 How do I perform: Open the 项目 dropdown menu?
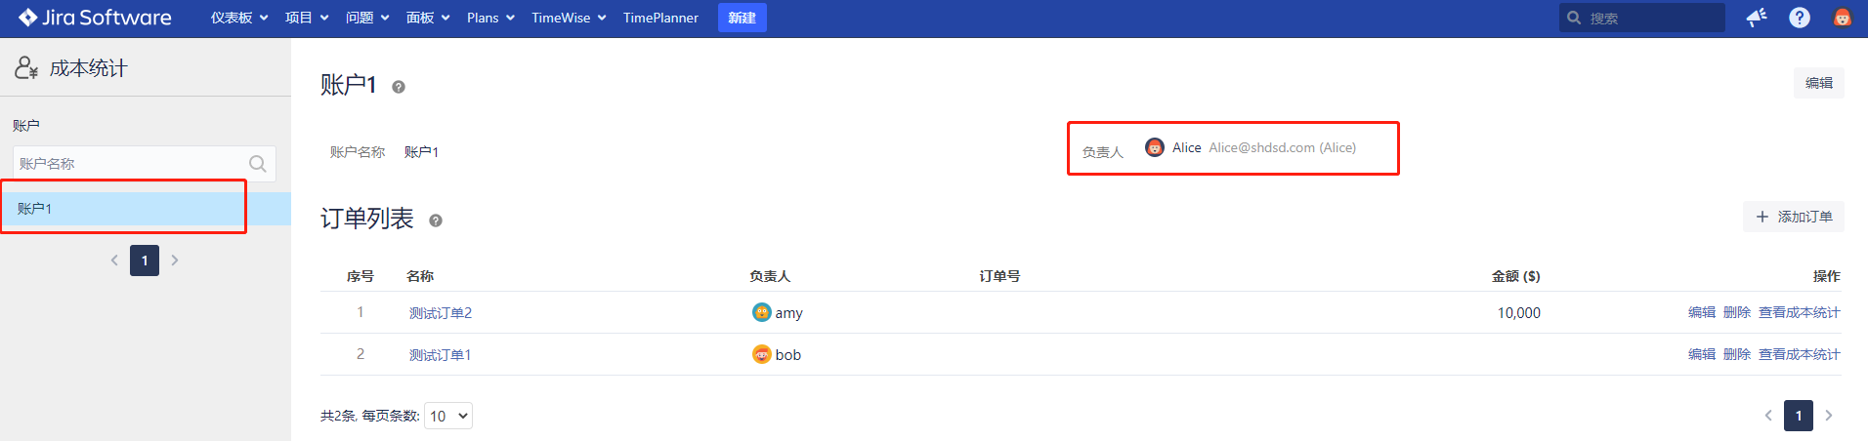pyautogui.click(x=307, y=18)
